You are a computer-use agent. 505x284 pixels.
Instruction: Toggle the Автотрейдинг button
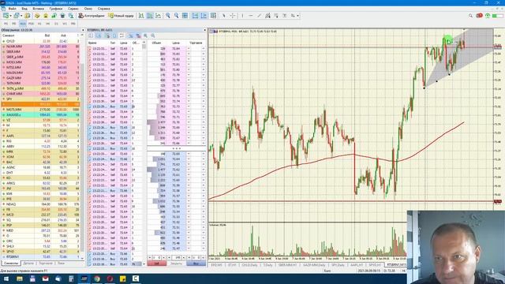coord(92,16)
